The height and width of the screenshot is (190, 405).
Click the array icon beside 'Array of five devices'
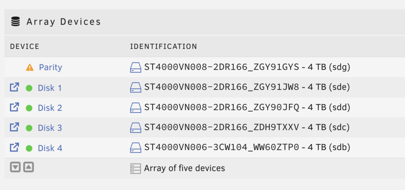136,169
